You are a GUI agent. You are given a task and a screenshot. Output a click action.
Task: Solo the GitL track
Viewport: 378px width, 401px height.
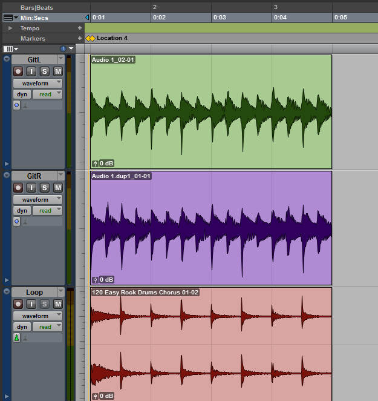(x=45, y=71)
